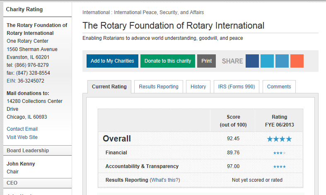Screen dimensions: 326x195
Task: Click Donate to this charity button
Action: coord(168,61)
